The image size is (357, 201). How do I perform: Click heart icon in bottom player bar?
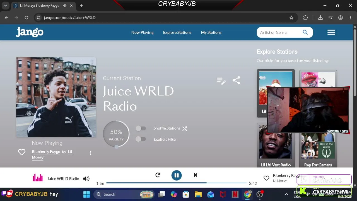point(266,178)
